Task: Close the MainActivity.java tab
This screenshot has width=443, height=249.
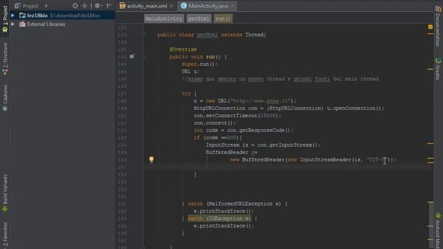Action: pos(233,6)
